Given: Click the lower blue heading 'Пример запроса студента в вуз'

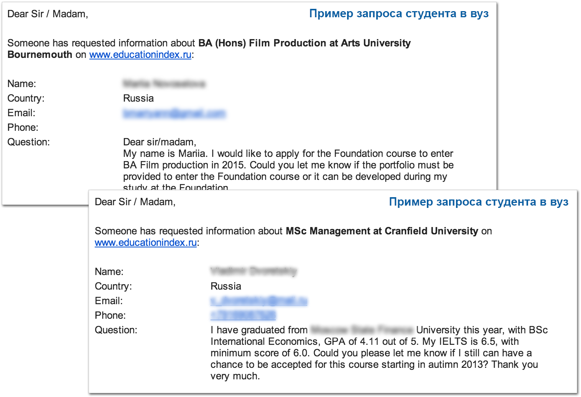Looking at the screenshot, I should [478, 202].
